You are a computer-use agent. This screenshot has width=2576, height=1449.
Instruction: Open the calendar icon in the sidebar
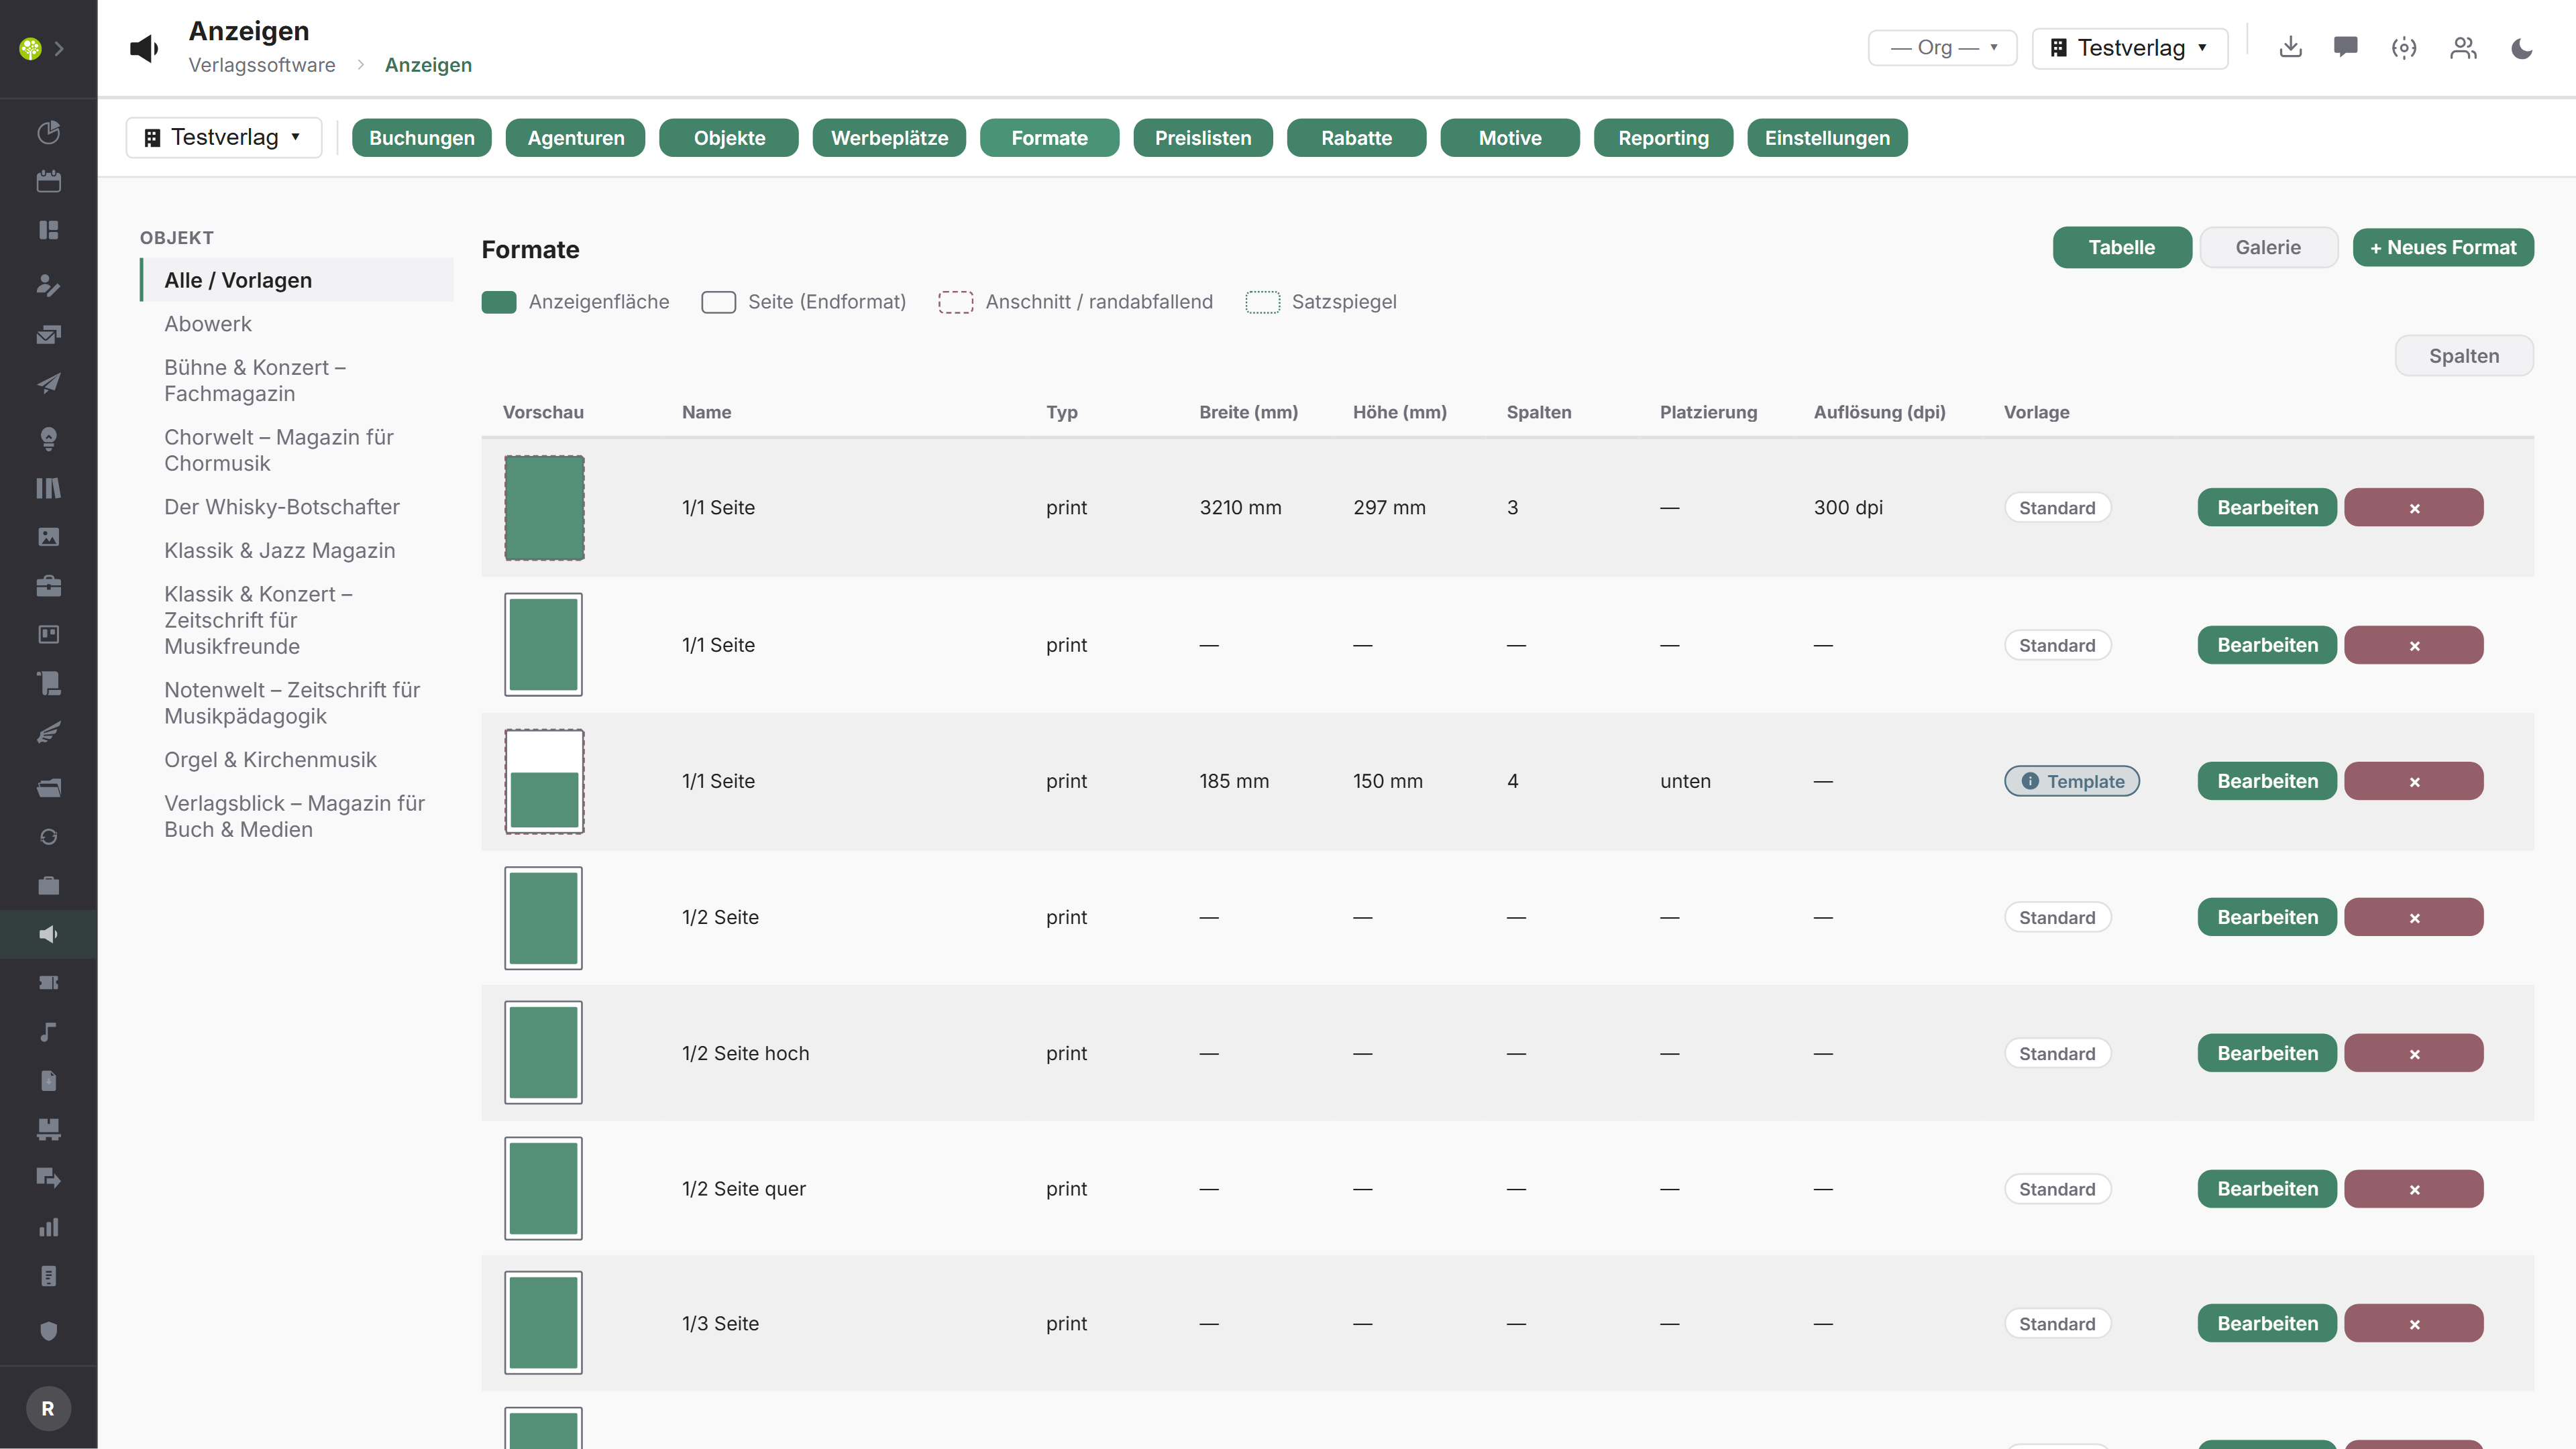(48, 181)
